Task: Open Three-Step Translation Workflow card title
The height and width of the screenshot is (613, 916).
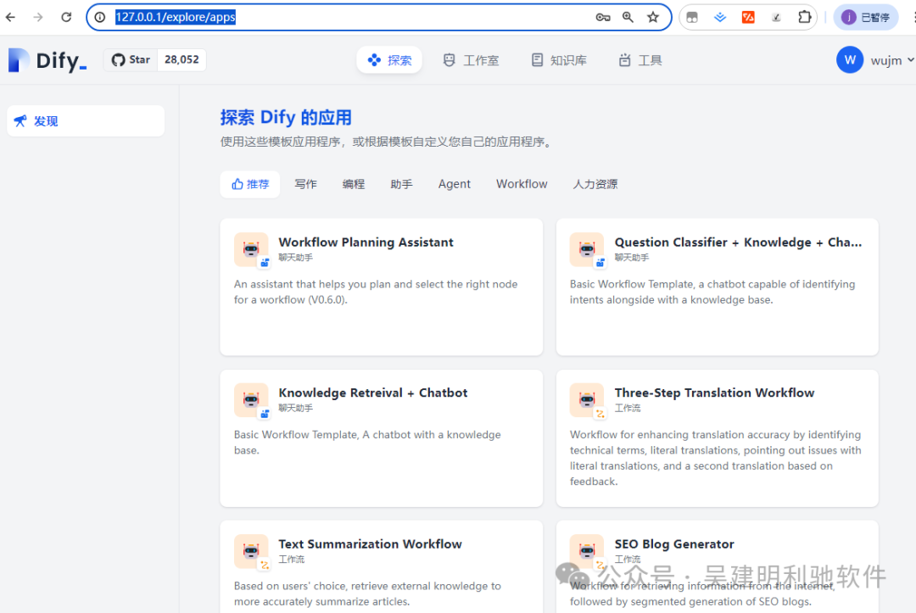Action: (x=714, y=393)
